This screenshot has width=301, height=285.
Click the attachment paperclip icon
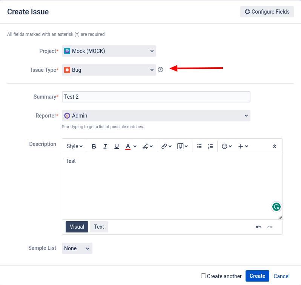[x=180, y=146]
